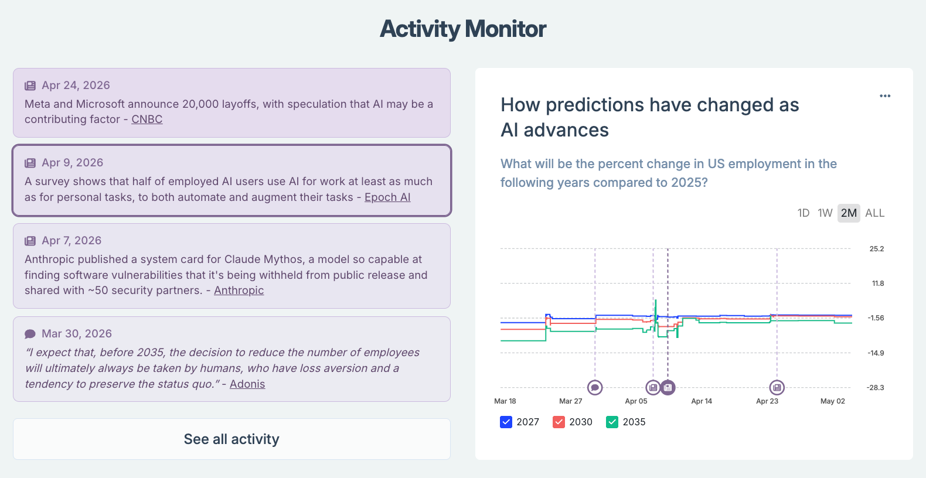
Task: Click the newspaper icon beside Apr 7, 2026
Action: point(30,241)
